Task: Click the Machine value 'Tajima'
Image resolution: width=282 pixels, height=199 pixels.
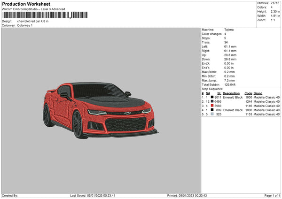Action: [x=229, y=30]
